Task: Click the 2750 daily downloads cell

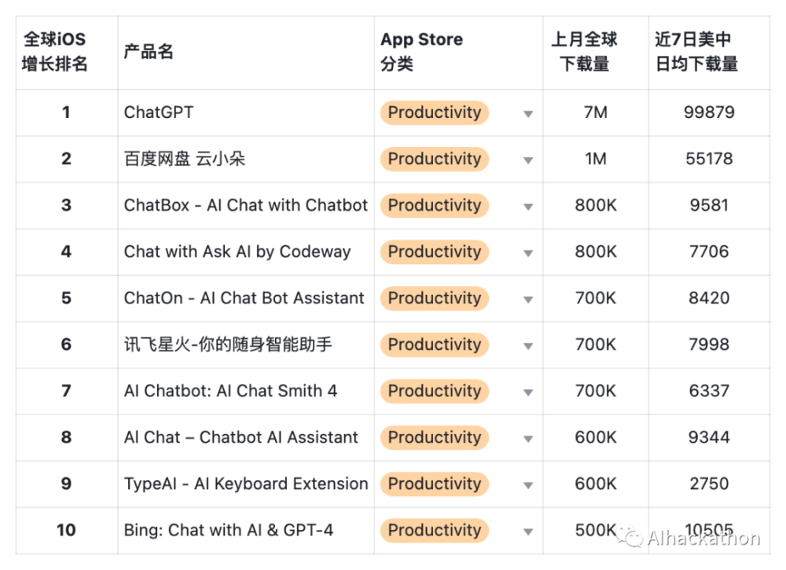Action: [709, 484]
